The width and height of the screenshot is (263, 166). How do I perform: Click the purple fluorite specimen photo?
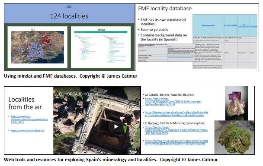click(x=236, y=103)
